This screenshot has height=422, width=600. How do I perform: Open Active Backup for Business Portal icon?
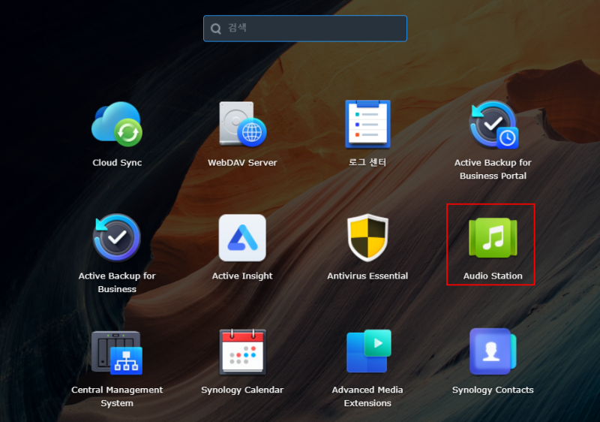[x=493, y=125]
